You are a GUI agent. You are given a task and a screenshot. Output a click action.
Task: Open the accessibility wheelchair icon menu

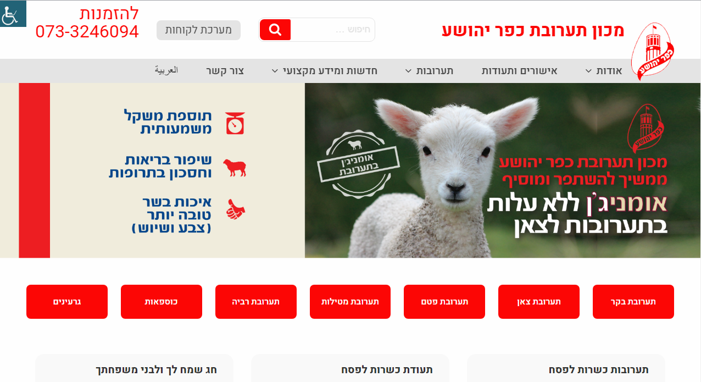[x=12, y=14]
